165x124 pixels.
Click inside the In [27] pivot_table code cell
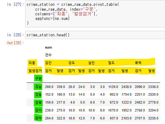point(95,14)
